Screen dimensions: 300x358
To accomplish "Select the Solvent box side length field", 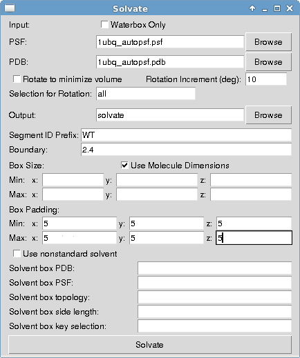I will pyautogui.click(x=214, y=312).
